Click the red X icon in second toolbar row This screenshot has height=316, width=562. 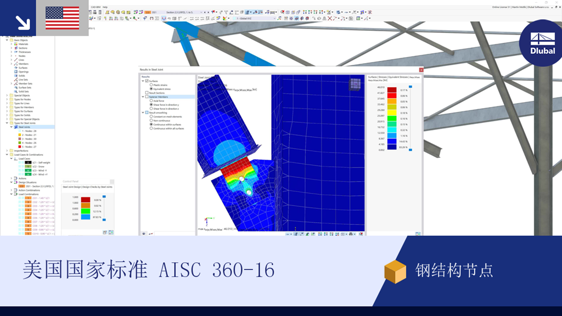(x=330, y=18)
